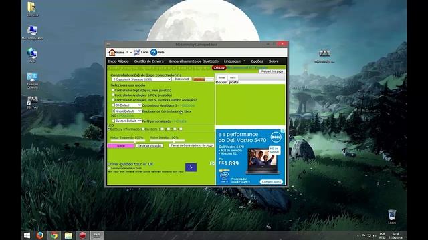The width and height of the screenshot is (428, 240).
Task: Open File Explorer from taskbar
Action: [68, 235]
